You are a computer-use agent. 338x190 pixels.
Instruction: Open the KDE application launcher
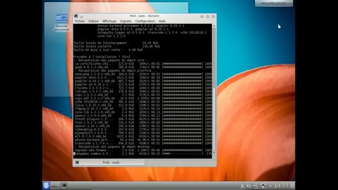pyautogui.click(x=46, y=185)
